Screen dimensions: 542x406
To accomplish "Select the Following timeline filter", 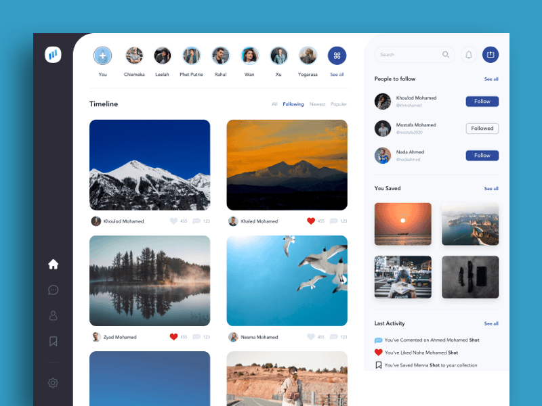I will coord(293,104).
